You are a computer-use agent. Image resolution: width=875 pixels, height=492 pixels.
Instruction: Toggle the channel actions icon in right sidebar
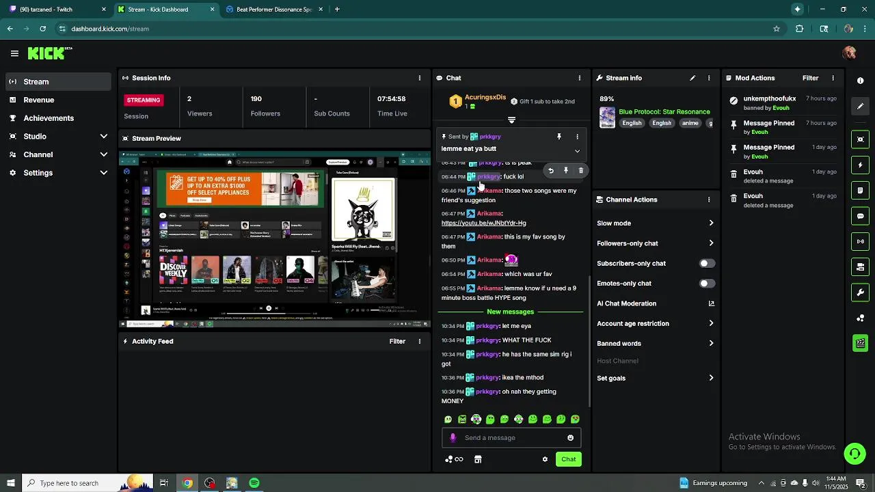860,266
